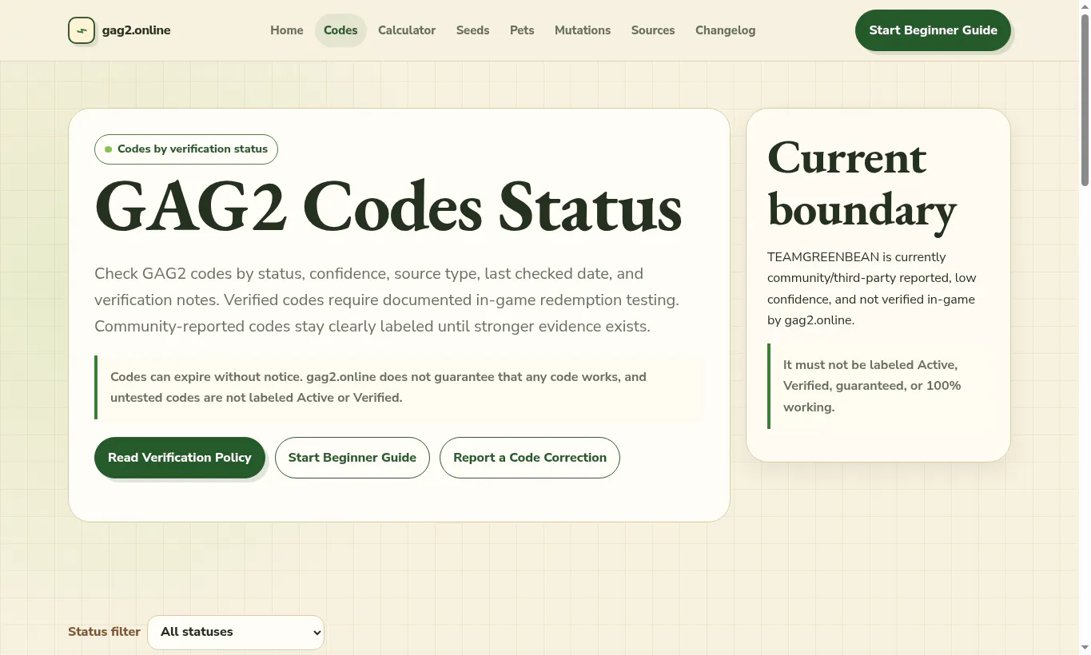Navigate to Seeds
The width and height of the screenshot is (1091, 655).
tap(472, 30)
